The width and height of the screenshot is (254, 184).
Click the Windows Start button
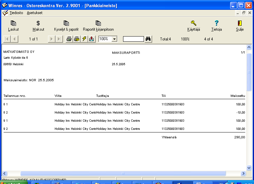[14, 182]
